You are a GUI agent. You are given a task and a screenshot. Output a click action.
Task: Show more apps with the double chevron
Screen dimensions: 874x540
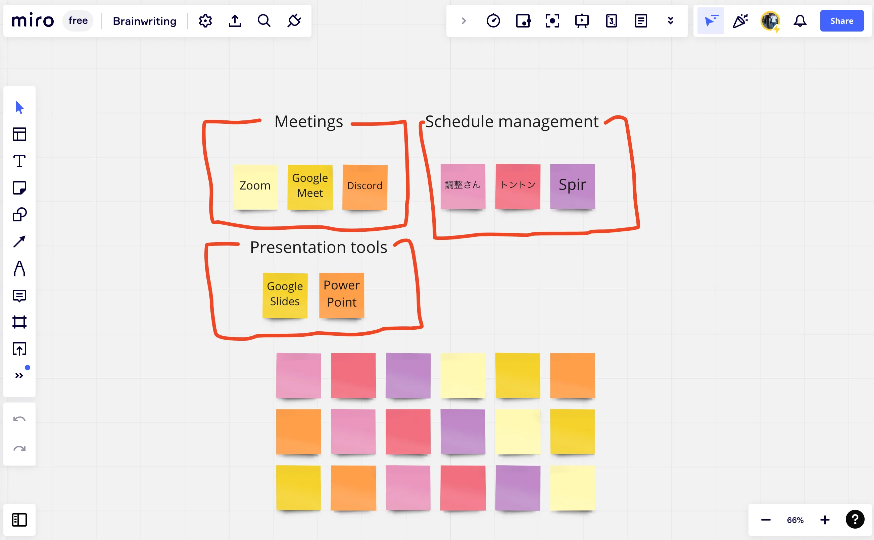(670, 21)
